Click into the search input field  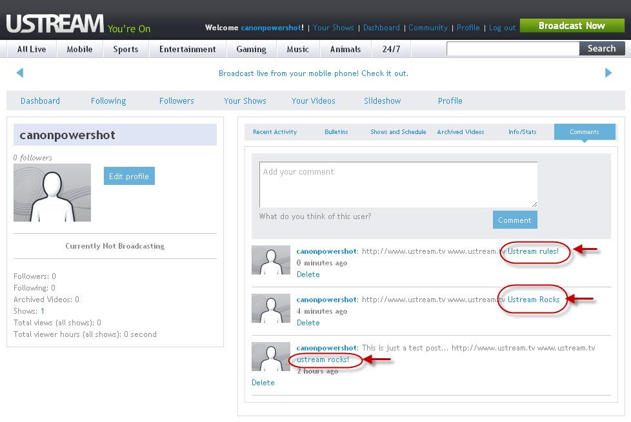(513, 48)
